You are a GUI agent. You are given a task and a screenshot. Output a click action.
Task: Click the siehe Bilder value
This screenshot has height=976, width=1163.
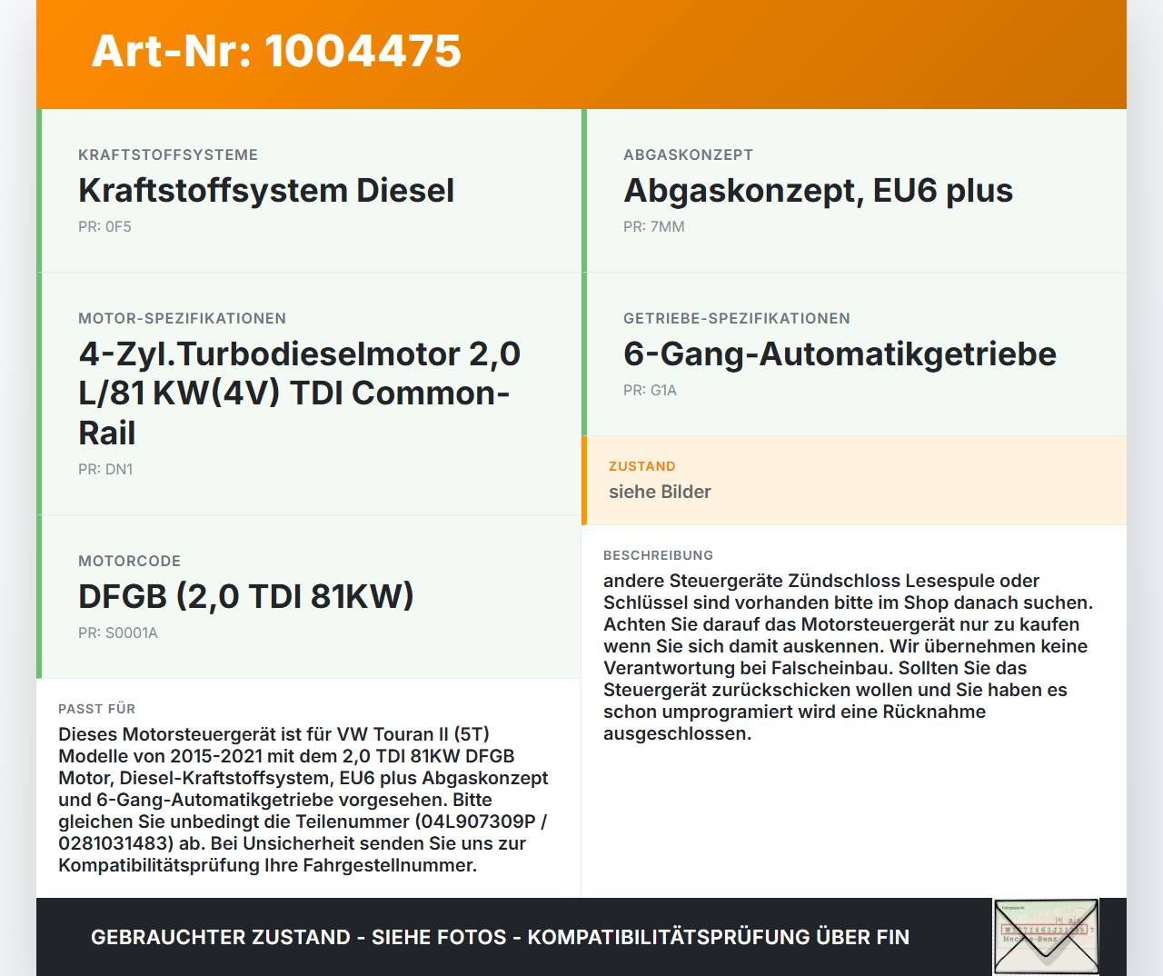point(660,492)
